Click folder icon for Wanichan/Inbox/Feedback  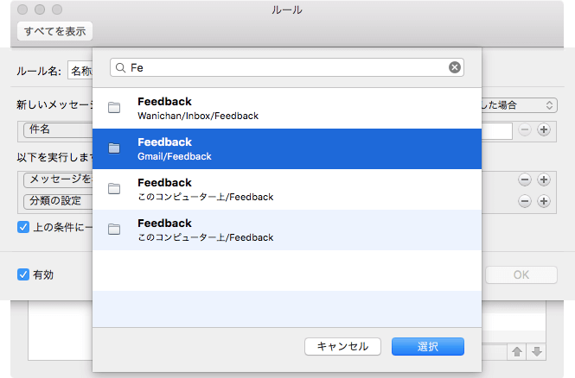[114, 108]
